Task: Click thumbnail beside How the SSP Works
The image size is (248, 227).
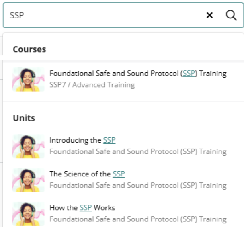Action: [x=29, y=214]
